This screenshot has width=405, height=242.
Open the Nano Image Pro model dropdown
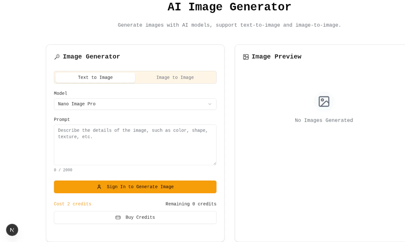(x=135, y=104)
